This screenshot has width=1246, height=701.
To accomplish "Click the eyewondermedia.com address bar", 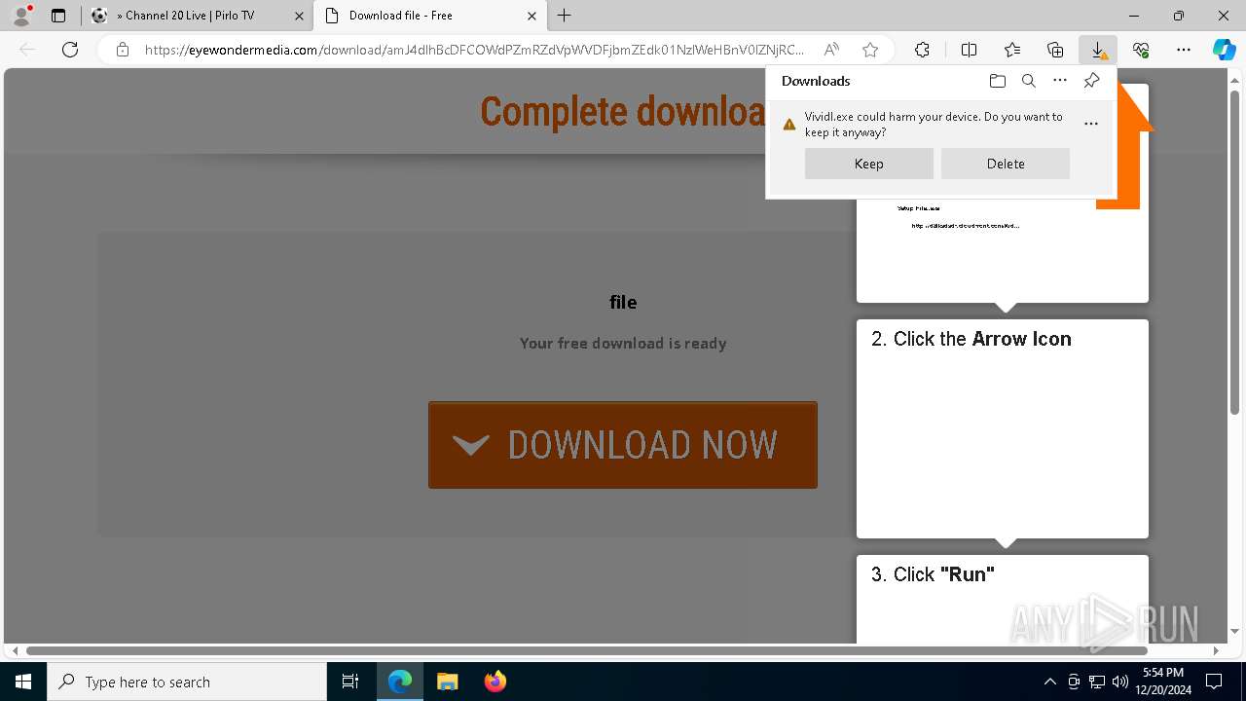I will 475,50.
